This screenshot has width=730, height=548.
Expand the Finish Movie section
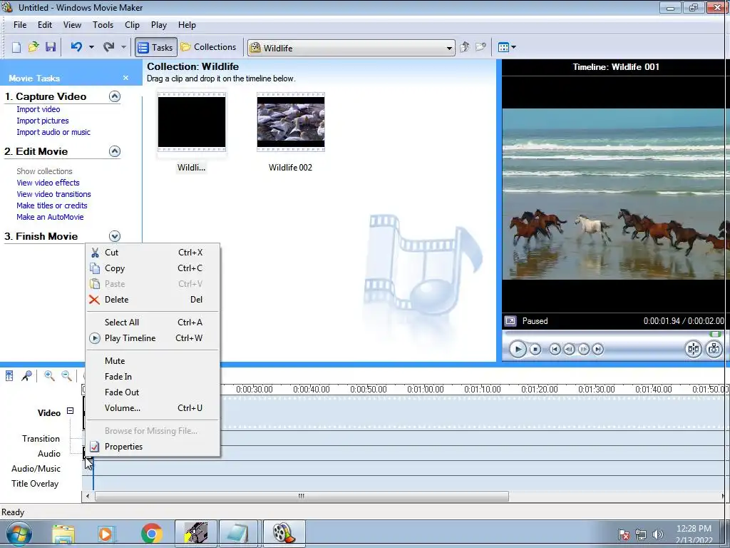[x=115, y=236]
